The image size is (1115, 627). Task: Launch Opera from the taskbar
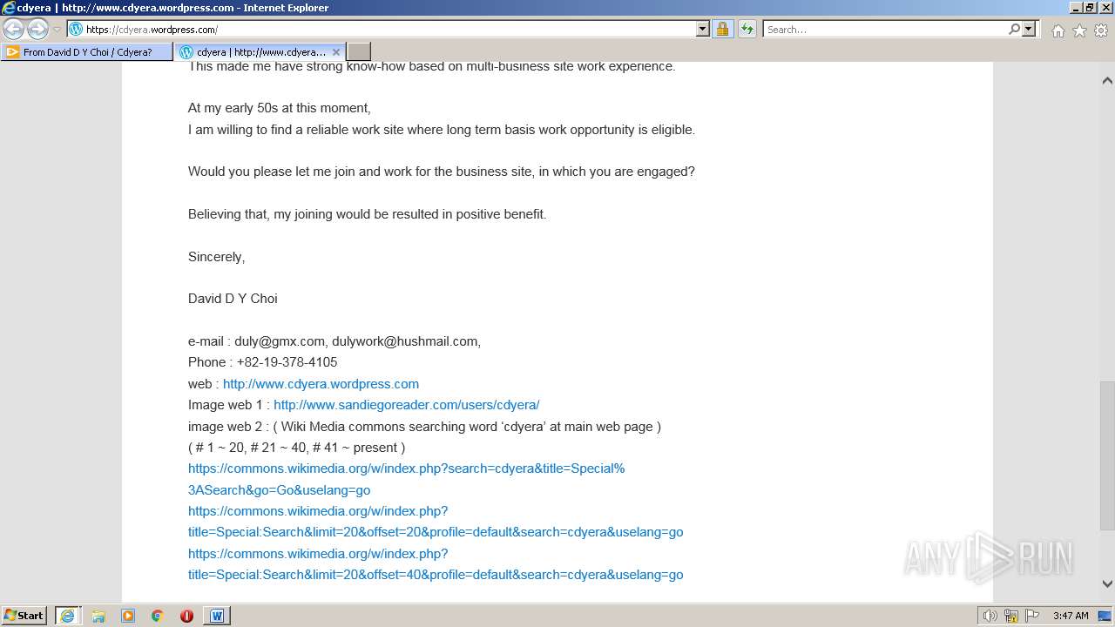(186, 616)
